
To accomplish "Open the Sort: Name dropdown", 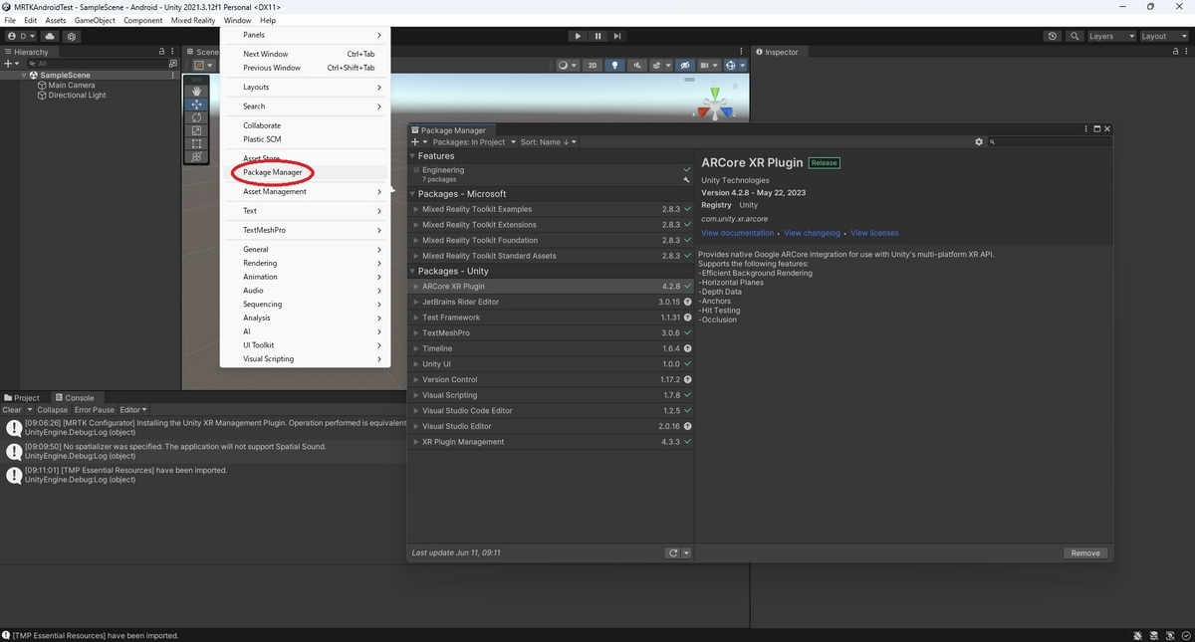I will pyautogui.click(x=548, y=141).
